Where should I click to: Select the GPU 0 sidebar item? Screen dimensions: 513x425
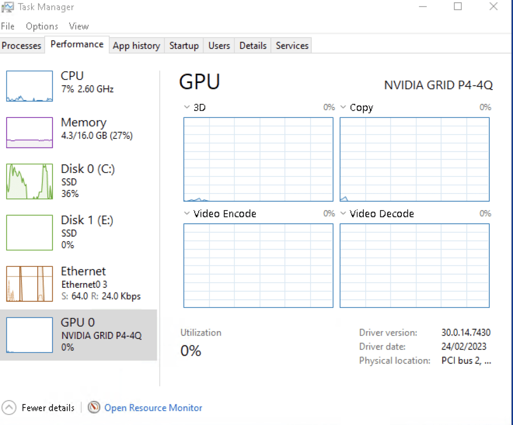[x=79, y=334]
